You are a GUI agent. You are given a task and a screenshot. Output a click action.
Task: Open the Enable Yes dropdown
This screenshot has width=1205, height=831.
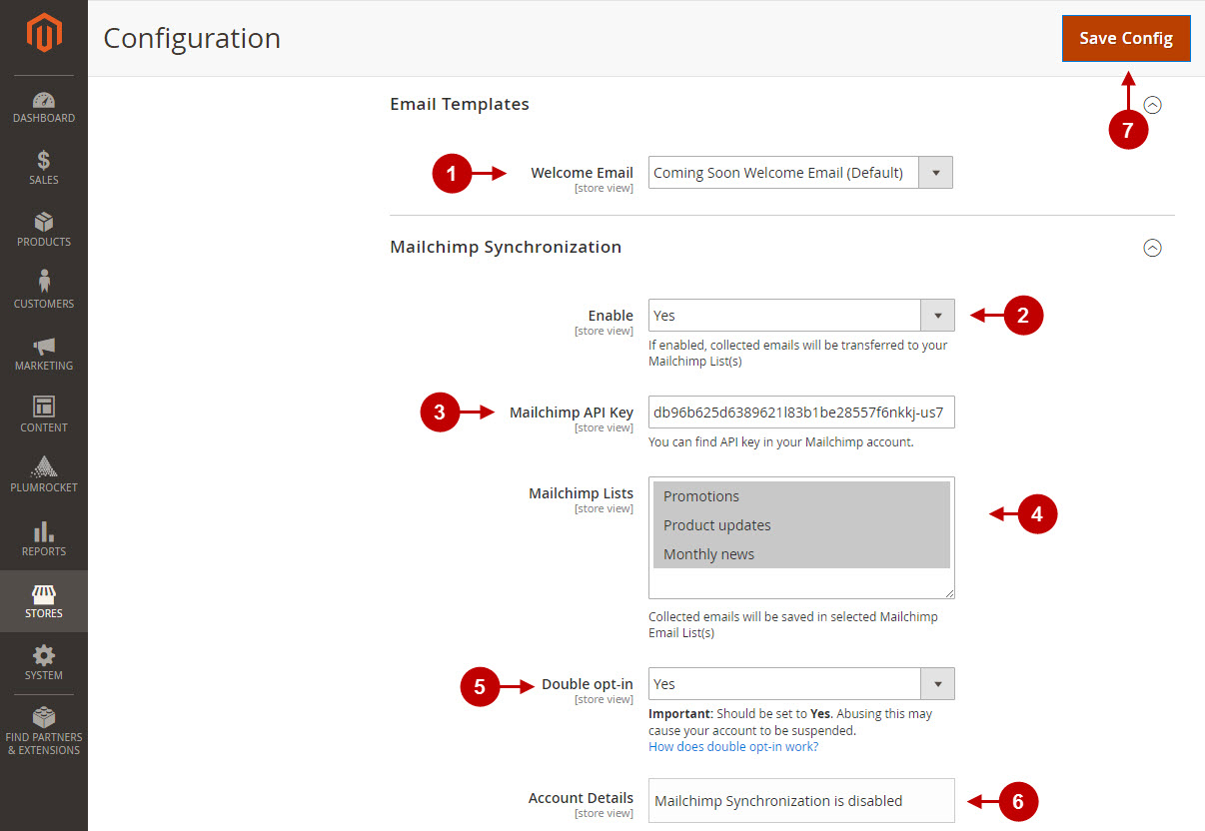pyautogui.click(x=801, y=316)
